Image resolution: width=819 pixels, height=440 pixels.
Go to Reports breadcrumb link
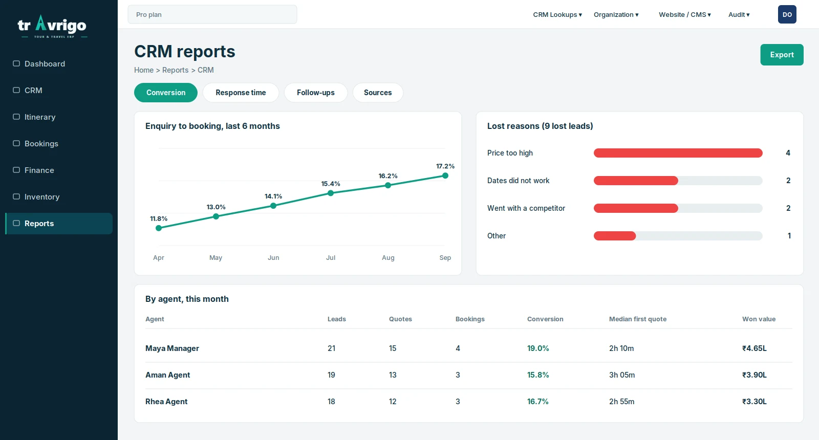tap(176, 70)
